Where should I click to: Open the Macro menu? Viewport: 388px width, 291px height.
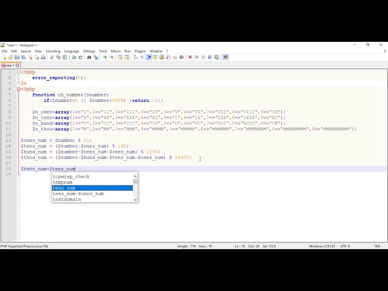(x=116, y=51)
